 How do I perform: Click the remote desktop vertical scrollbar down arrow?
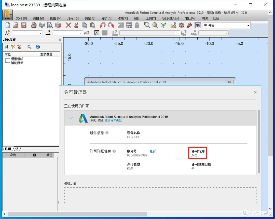[270, 209]
